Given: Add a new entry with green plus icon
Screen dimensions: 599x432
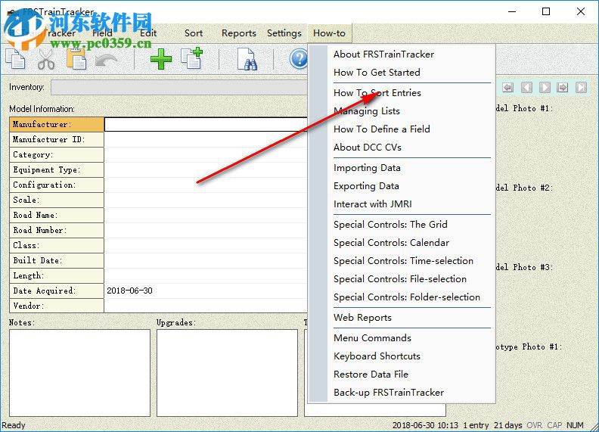Looking at the screenshot, I should [x=161, y=59].
